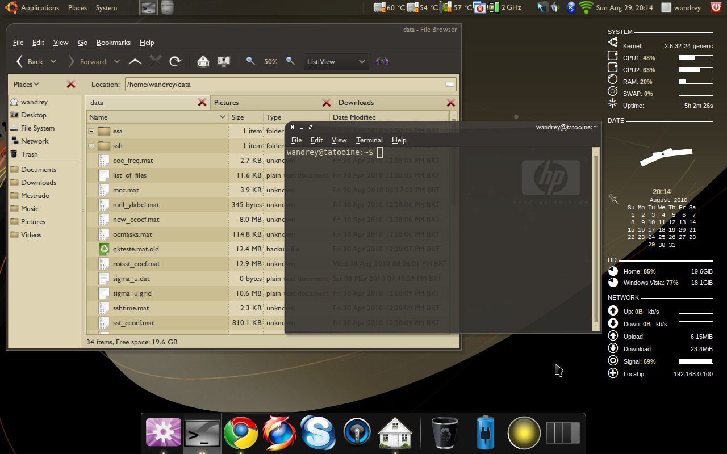Sort files by the Size column
Screen dimensions: 727x454
[246, 117]
